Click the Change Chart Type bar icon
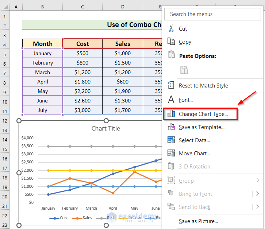 (171, 113)
